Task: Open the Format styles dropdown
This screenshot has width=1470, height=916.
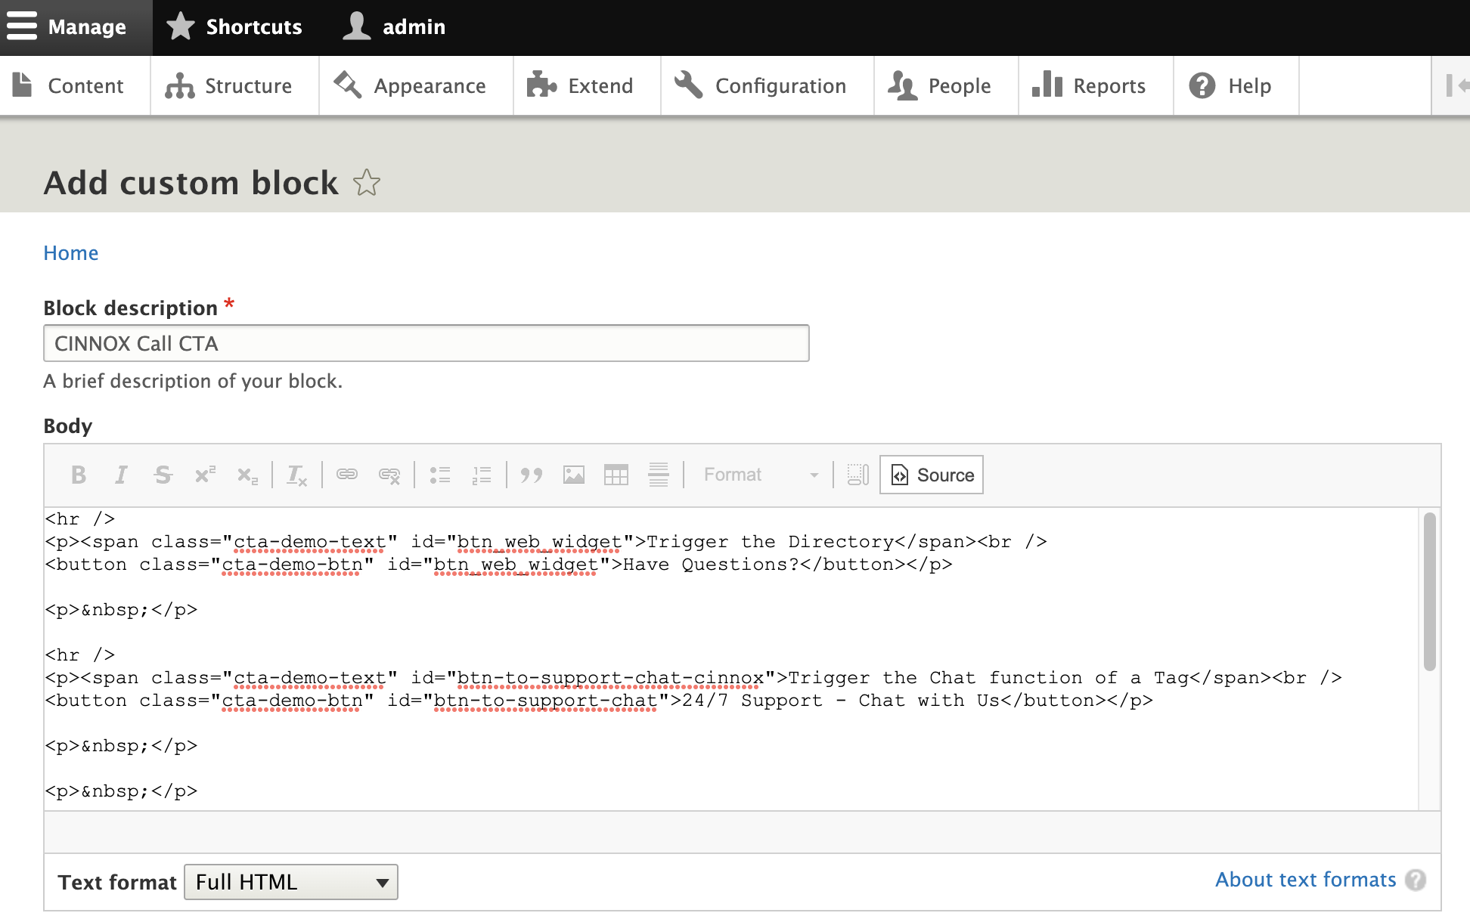Action: click(x=759, y=475)
